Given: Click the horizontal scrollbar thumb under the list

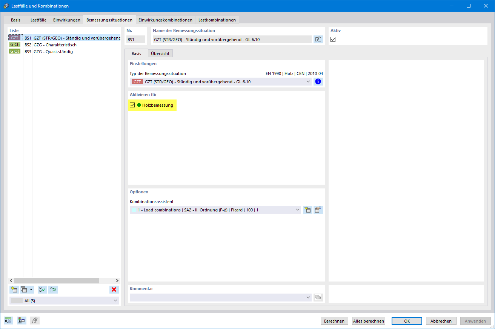Looking at the screenshot, I should [57, 280].
